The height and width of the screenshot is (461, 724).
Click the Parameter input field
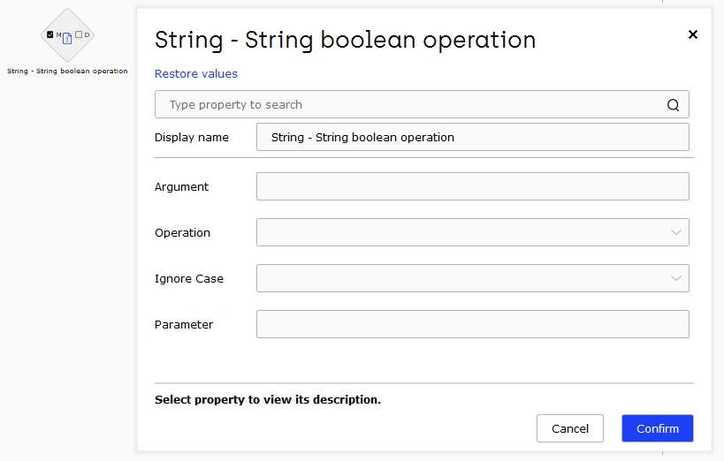pos(473,324)
